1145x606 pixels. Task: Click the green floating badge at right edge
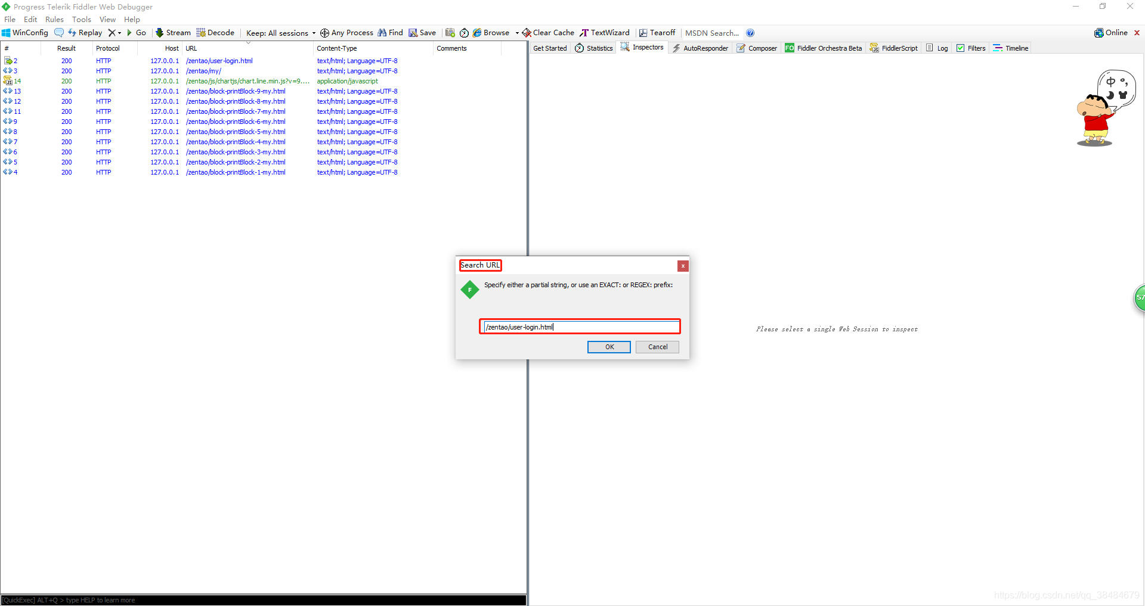pyautogui.click(x=1139, y=298)
